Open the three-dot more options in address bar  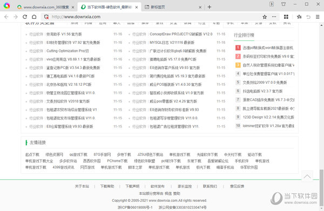274,17
